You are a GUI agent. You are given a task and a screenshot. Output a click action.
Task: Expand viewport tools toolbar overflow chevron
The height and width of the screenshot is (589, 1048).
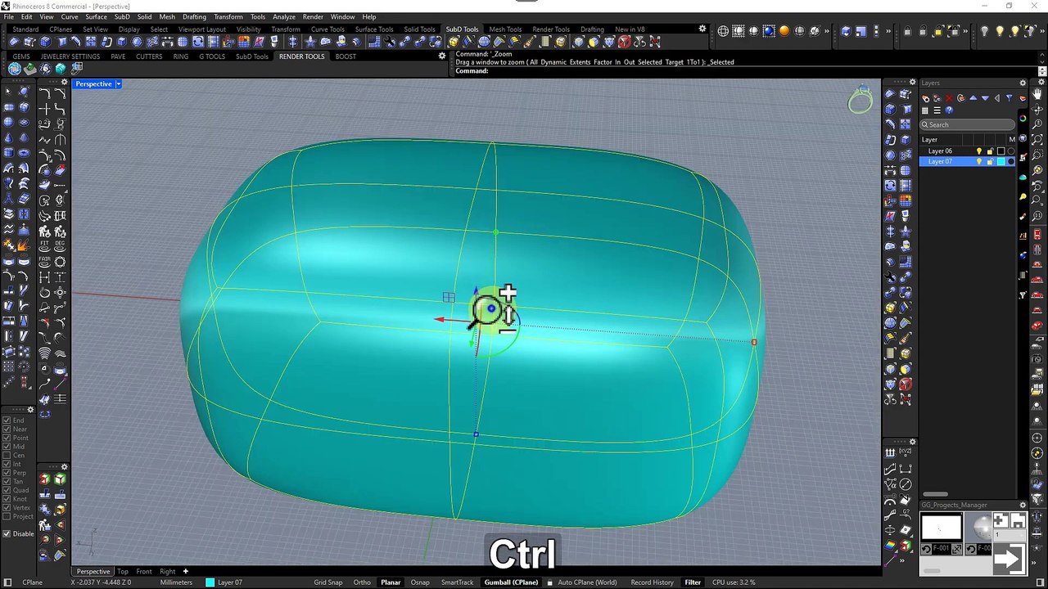888,31
